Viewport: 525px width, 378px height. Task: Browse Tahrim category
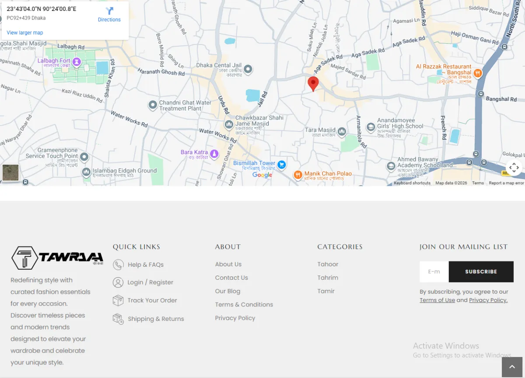pyautogui.click(x=328, y=278)
